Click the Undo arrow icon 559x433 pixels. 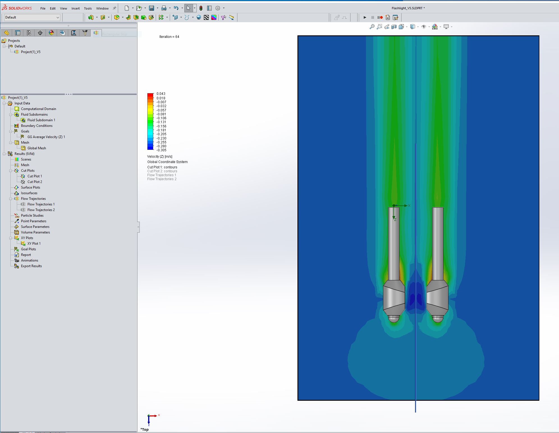[x=176, y=8]
